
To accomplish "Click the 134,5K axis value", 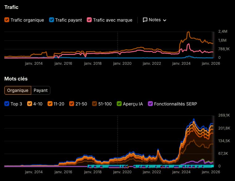I will (x=224, y=141).
